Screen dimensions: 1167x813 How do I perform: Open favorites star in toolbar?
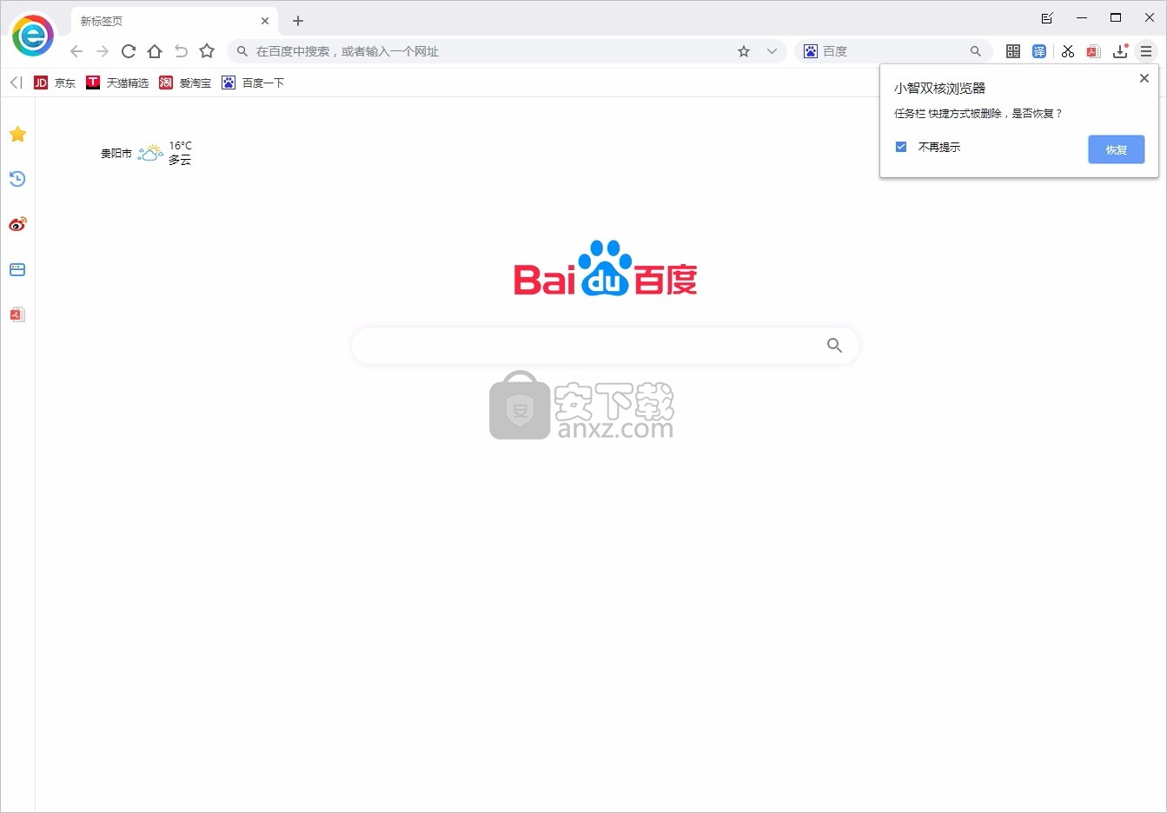(207, 51)
